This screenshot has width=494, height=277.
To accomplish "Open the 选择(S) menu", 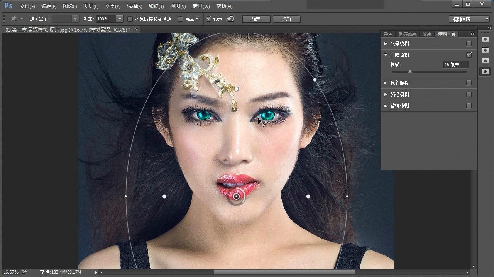I will (134, 7).
